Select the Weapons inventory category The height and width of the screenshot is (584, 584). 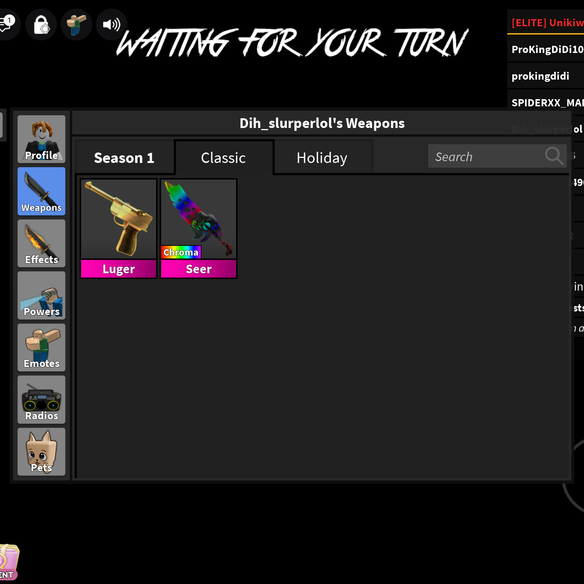(41, 191)
